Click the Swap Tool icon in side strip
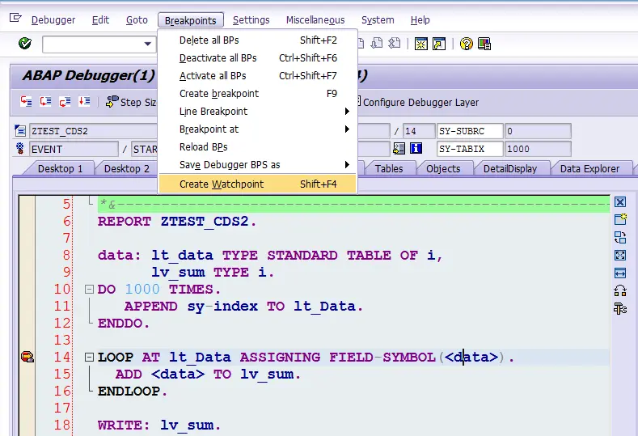 tap(620, 237)
